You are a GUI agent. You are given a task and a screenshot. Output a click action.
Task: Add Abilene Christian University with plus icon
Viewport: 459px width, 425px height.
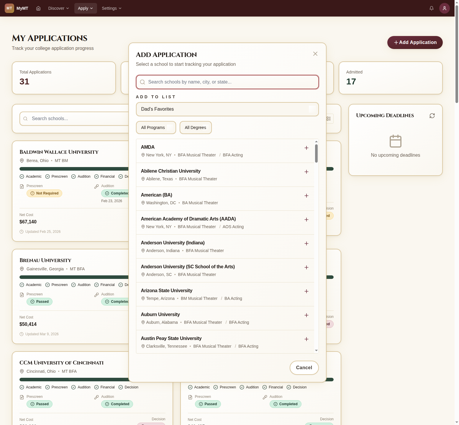pos(306,172)
